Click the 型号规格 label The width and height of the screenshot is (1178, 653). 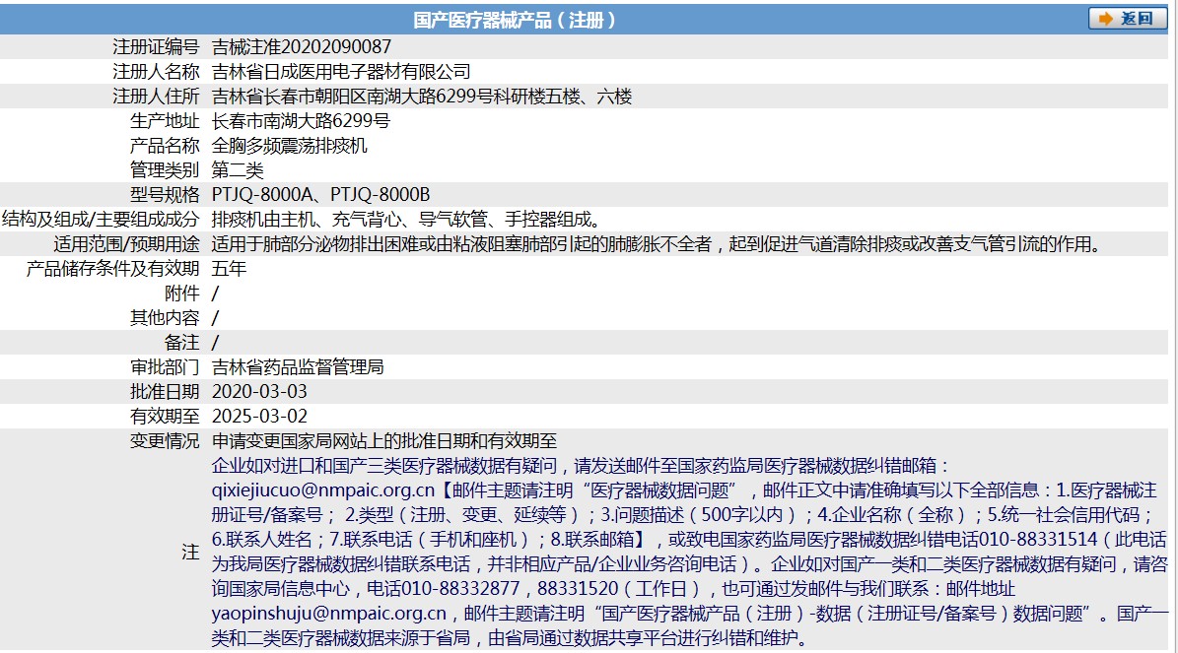[x=165, y=194]
